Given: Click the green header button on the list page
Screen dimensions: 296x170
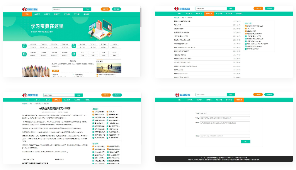Looking at the screenshot, I should click(x=269, y=8).
